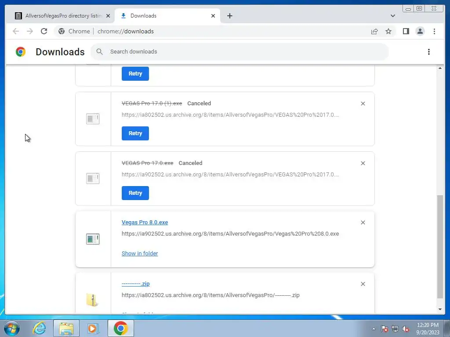Click the scrollbar down arrow
The width and height of the screenshot is (450, 337).
click(x=440, y=309)
